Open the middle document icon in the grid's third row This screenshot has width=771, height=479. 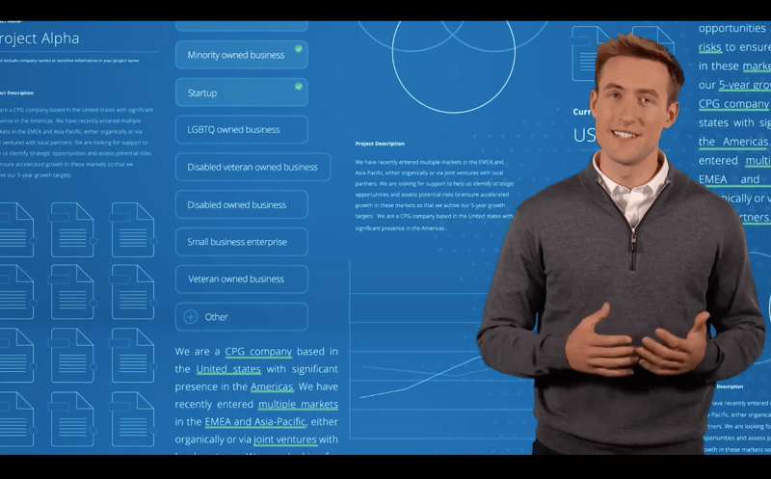point(72,355)
